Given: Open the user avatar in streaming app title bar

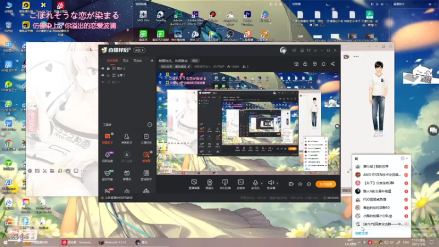Looking at the screenshot, I should coord(283,50).
